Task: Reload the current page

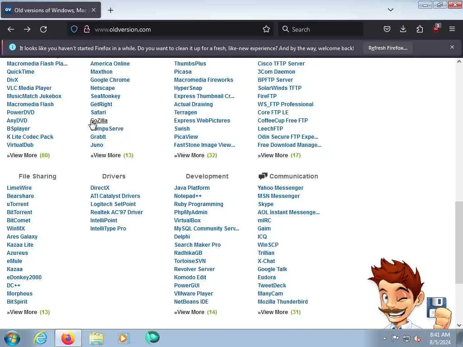Action: (43, 29)
